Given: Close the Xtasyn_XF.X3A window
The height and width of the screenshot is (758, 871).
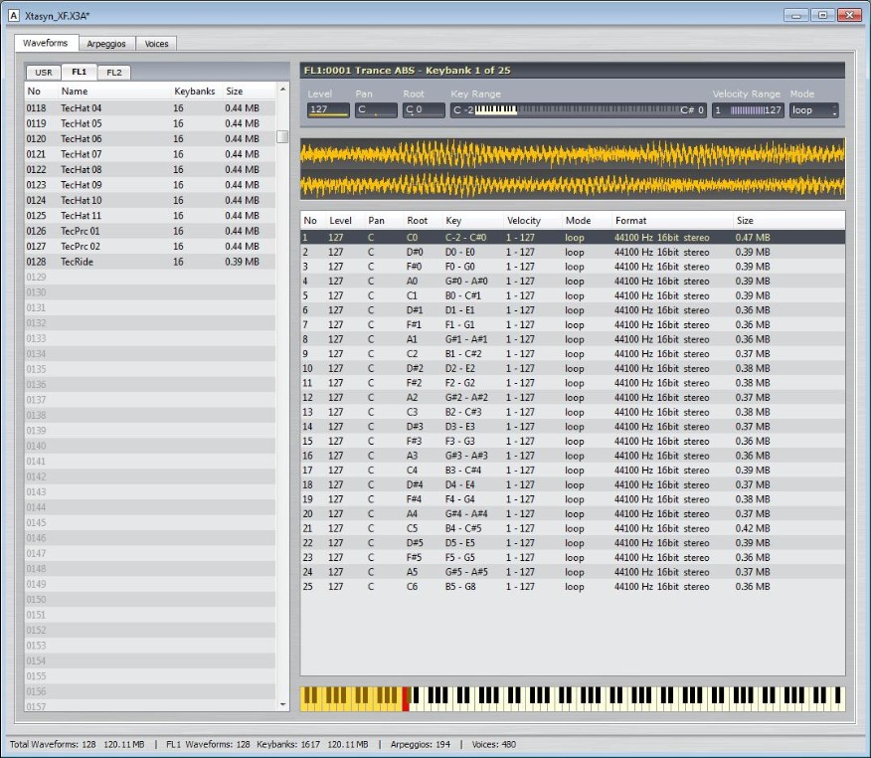Looking at the screenshot, I should [849, 15].
